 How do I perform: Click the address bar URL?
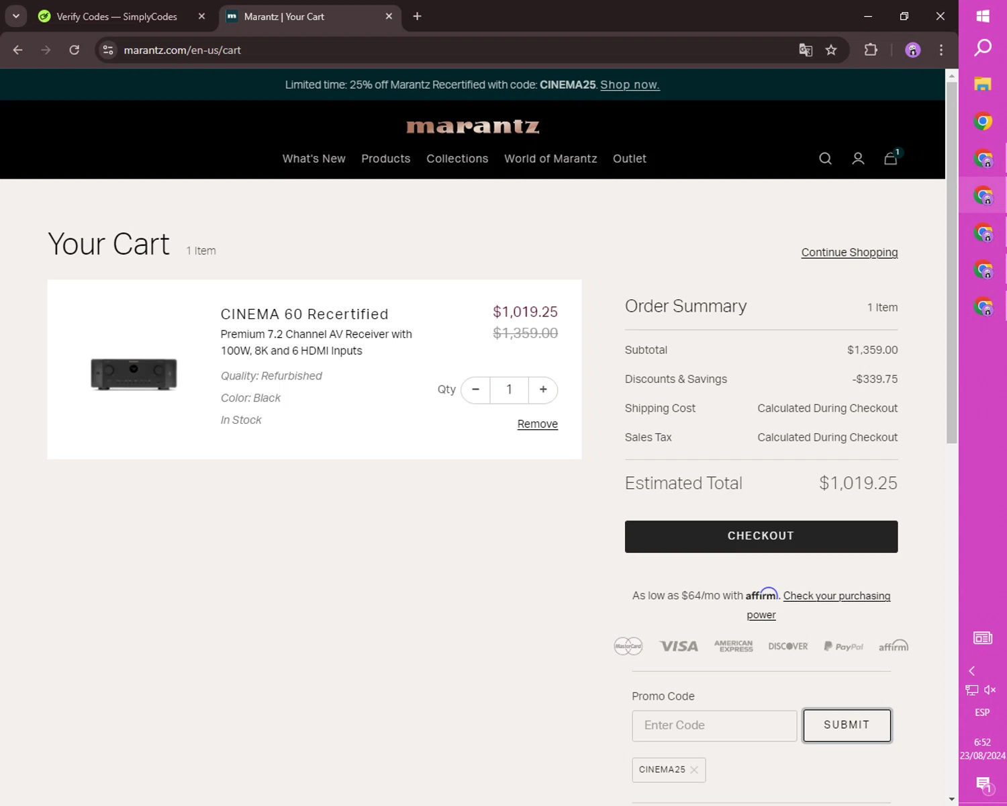(x=182, y=50)
